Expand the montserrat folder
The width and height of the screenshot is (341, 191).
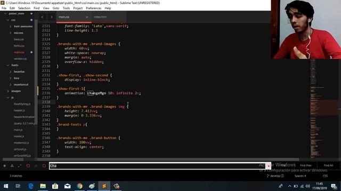[x=11, y=85]
